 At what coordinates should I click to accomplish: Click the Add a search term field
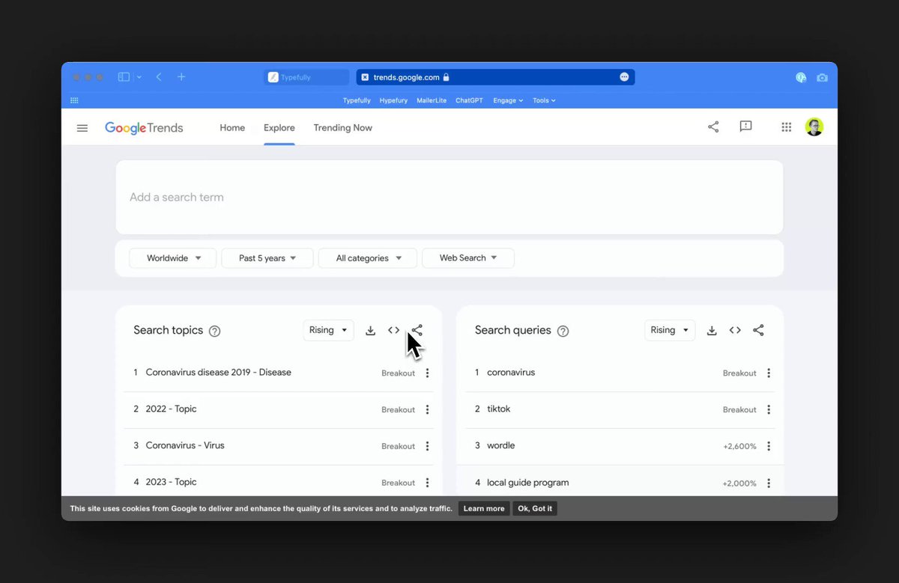point(449,198)
